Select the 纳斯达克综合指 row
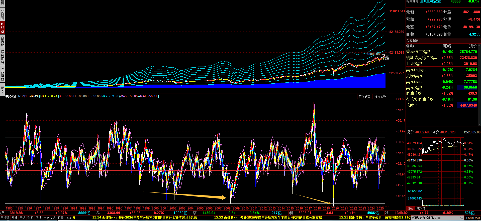This screenshot has height=221, width=481. pyautogui.click(x=441, y=58)
